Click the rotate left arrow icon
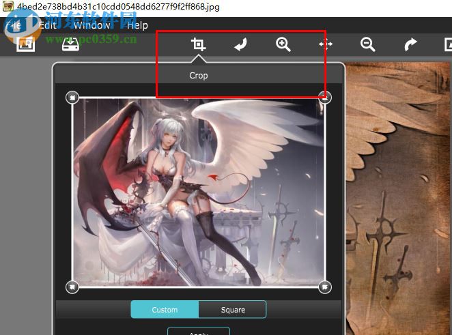Image resolution: width=452 pixels, height=335 pixels. pyautogui.click(x=241, y=44)
